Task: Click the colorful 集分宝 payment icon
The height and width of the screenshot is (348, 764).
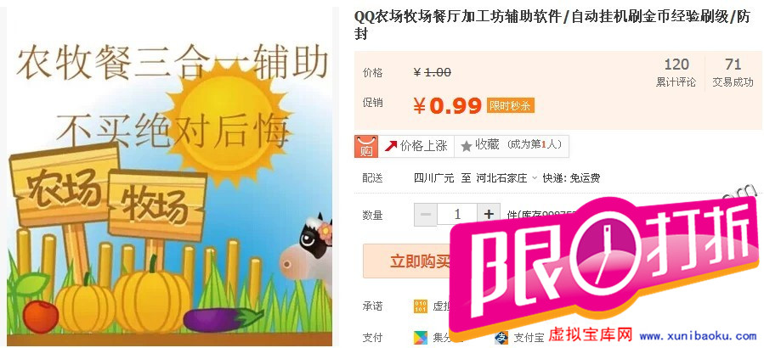Action: pyautogui.click(x=420, y=337)
